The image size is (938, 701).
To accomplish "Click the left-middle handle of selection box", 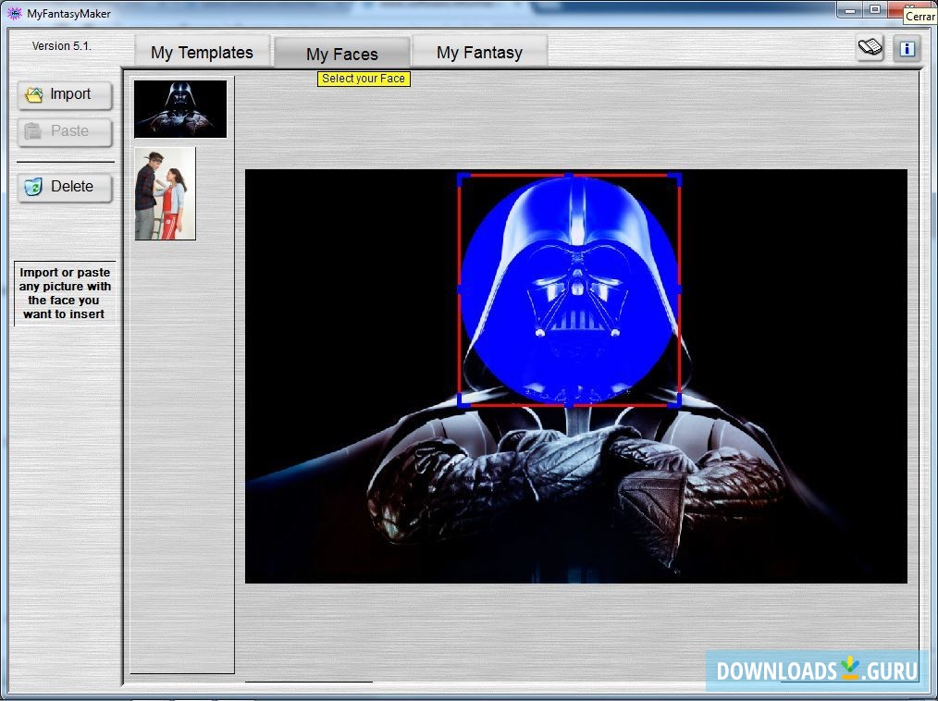I will [x=460, y=289].
